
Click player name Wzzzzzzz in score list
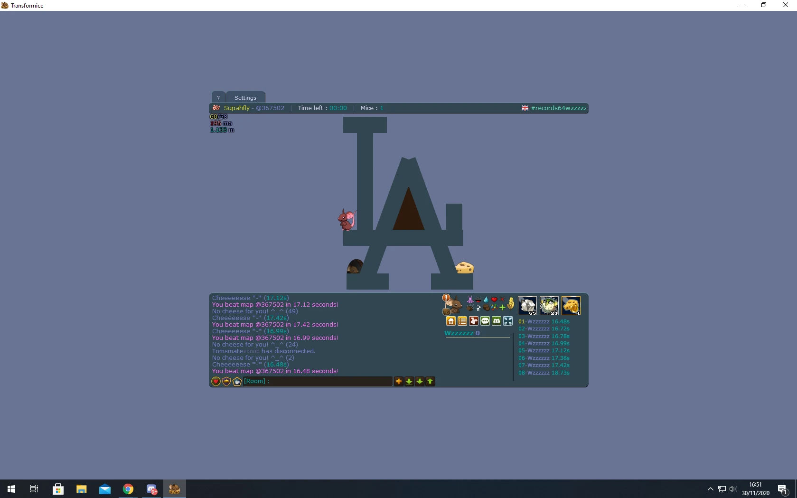point(459,333)
